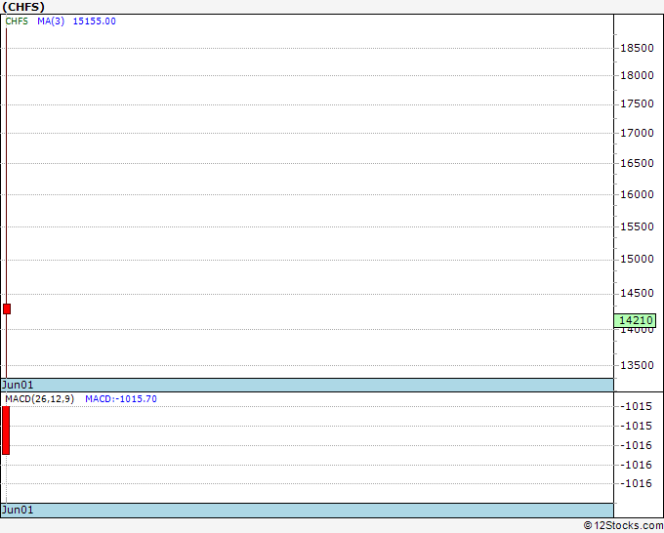664x533 pixels.
Task: Click the moving average value 15155.00
Action: click(x=95, y=21)
